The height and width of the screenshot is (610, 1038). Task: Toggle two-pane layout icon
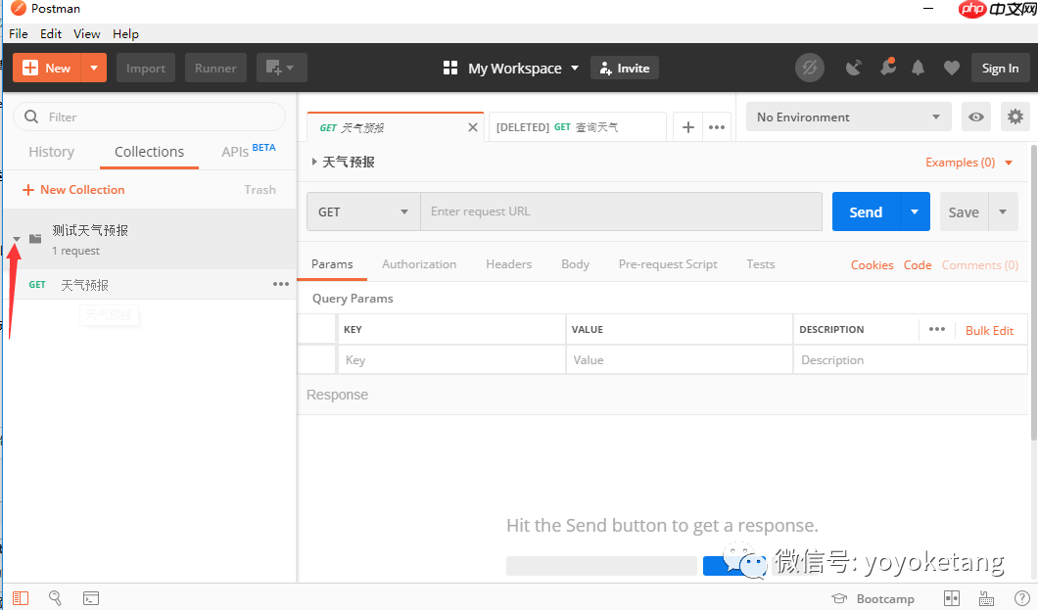(951, 598)
